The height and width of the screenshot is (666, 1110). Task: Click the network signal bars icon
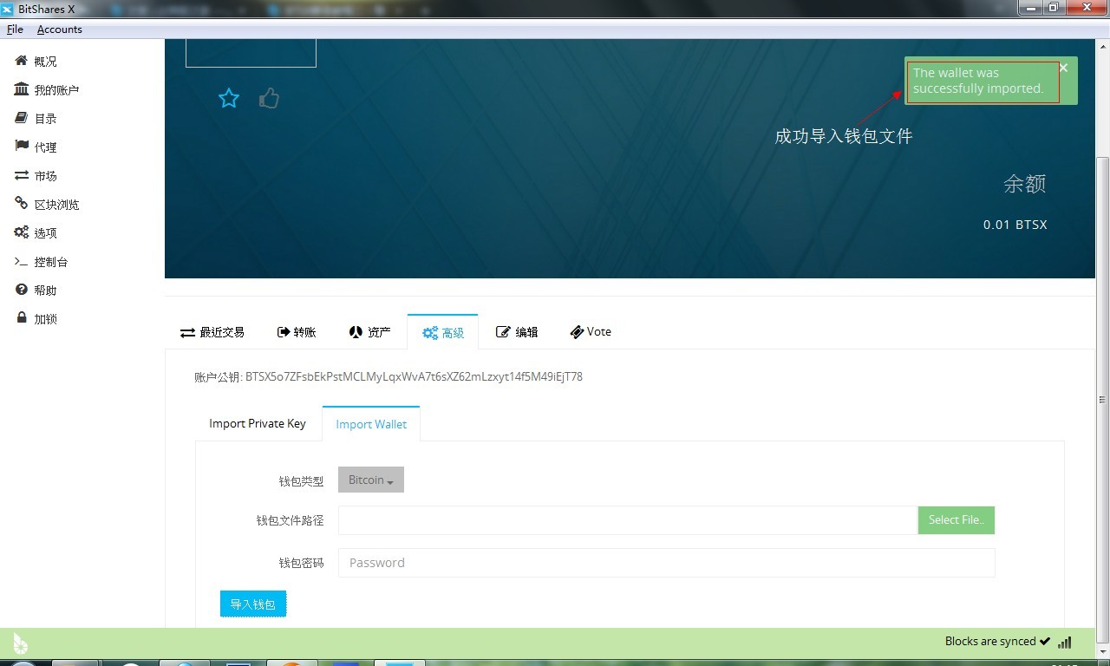[1065, 643]
